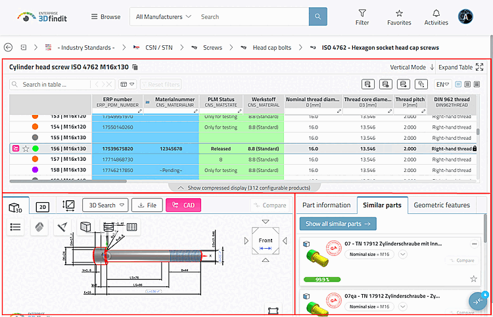Toggle the PLM Status filter edit pencil
Viewport: 493px width, 317px height.
click(x=239, y=111)
